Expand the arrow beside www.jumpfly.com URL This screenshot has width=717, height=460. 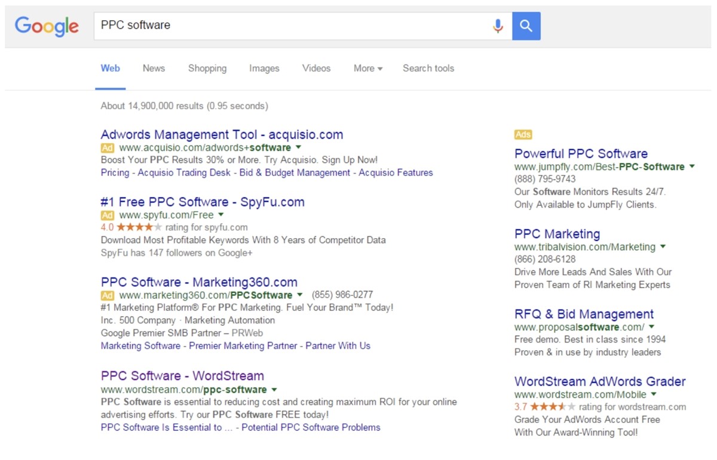pos(692,166)
